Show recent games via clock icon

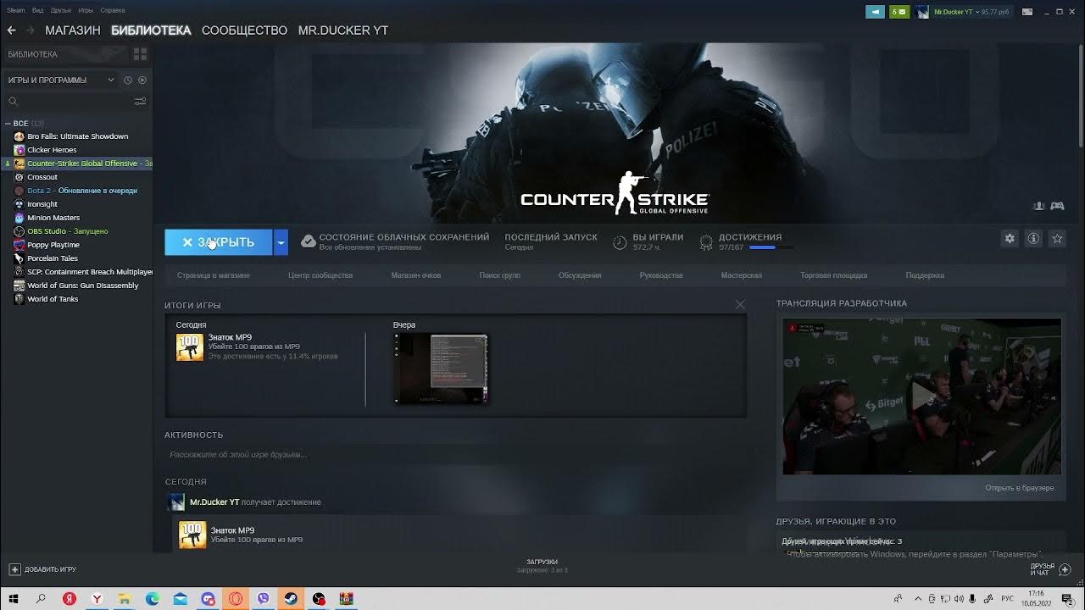(x=128, y=80)
